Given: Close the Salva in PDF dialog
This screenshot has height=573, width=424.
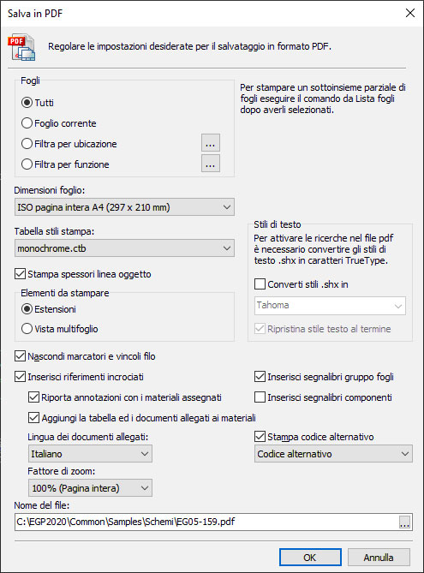Looking at the screenshot, I should coord(410,13).
